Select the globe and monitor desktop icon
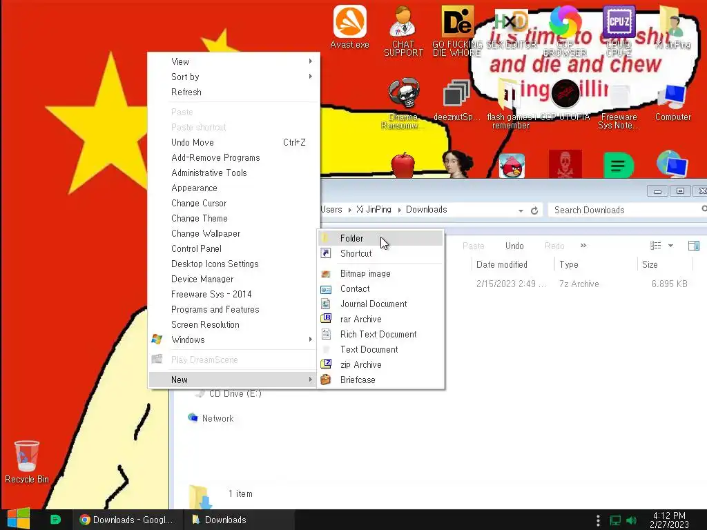 (672, 164)
